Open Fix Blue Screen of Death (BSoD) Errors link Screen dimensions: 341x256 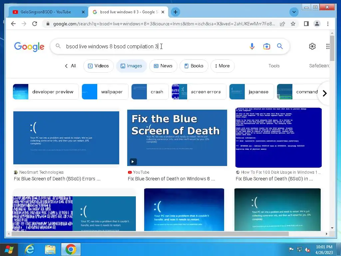pos(57,179)
